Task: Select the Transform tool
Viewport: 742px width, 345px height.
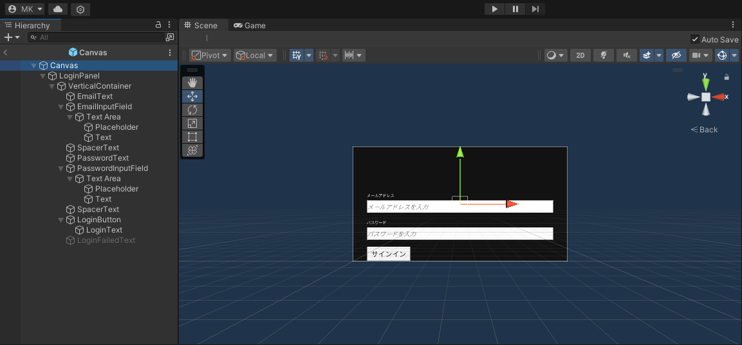Action: pyautogui.click(x=192, y=150)
